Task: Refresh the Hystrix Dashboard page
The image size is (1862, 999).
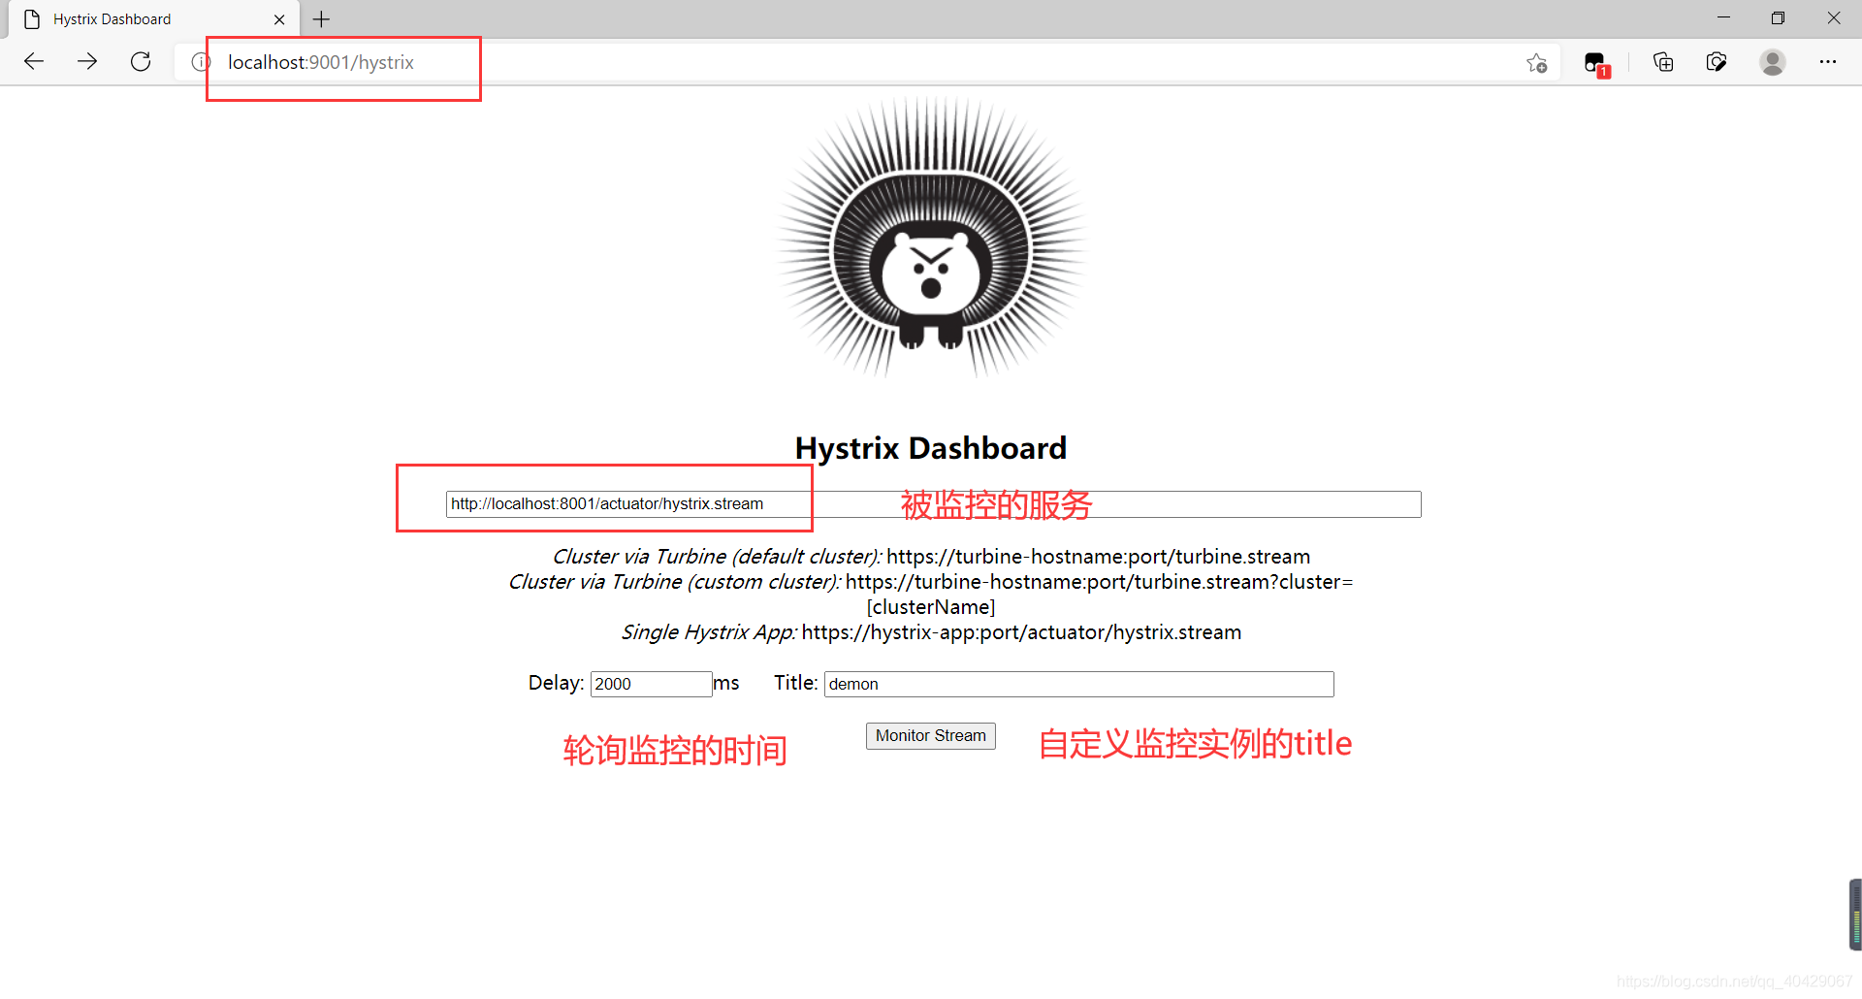Action: pyautogui.click(x=141, y=61)
